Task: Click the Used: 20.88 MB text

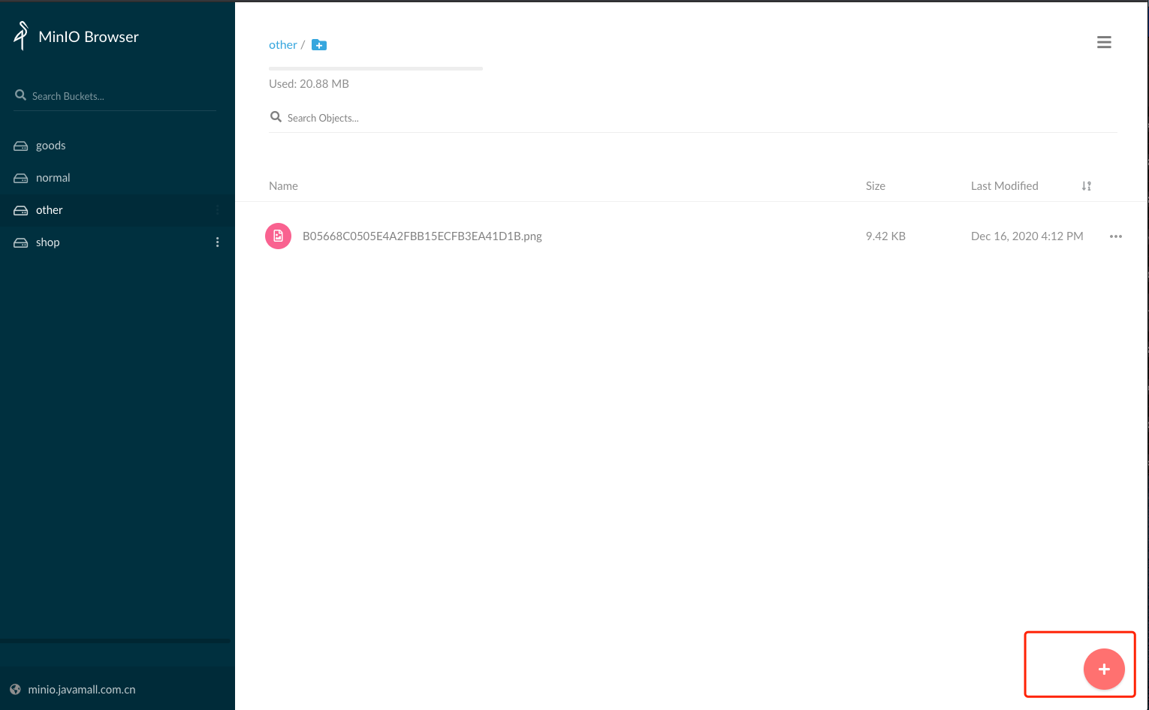Action: click(x=309, y=84)
